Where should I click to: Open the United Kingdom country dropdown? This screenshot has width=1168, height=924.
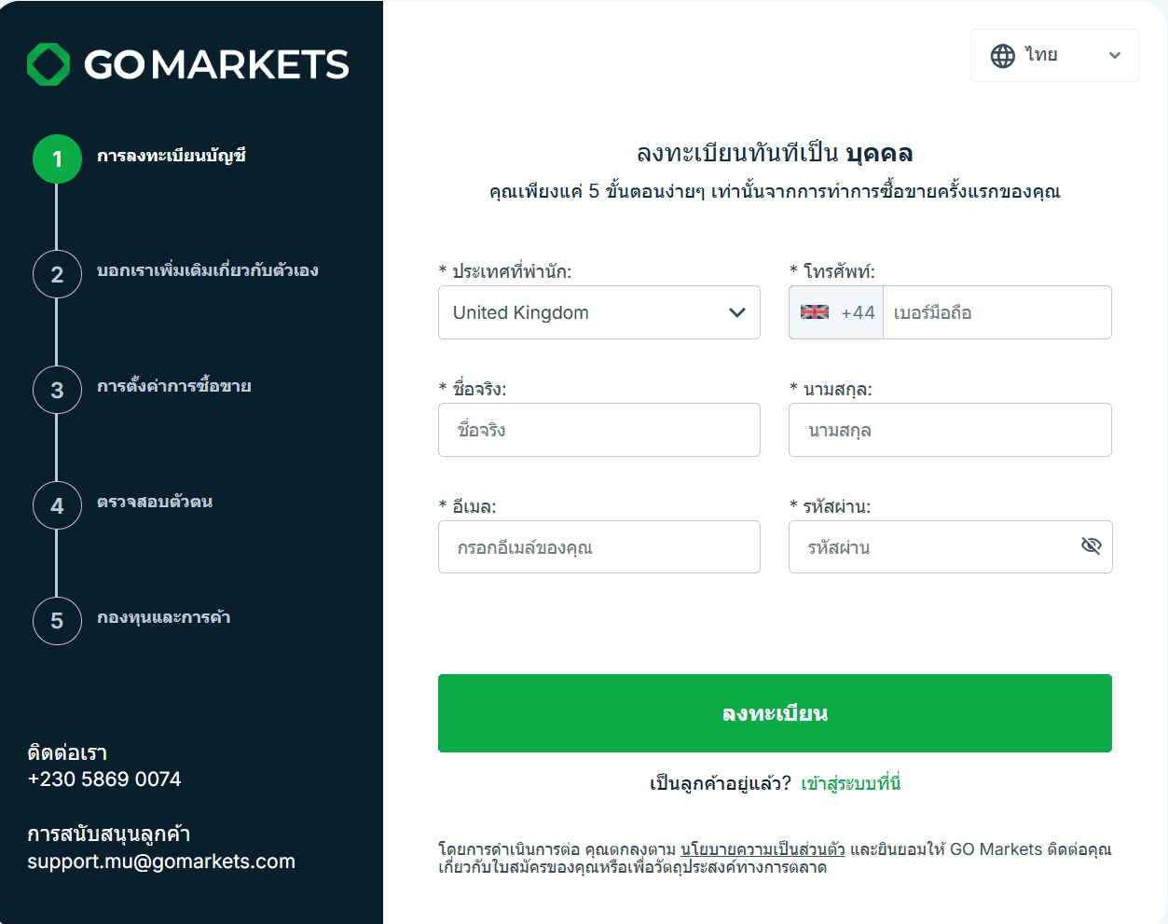pos(599,312)
